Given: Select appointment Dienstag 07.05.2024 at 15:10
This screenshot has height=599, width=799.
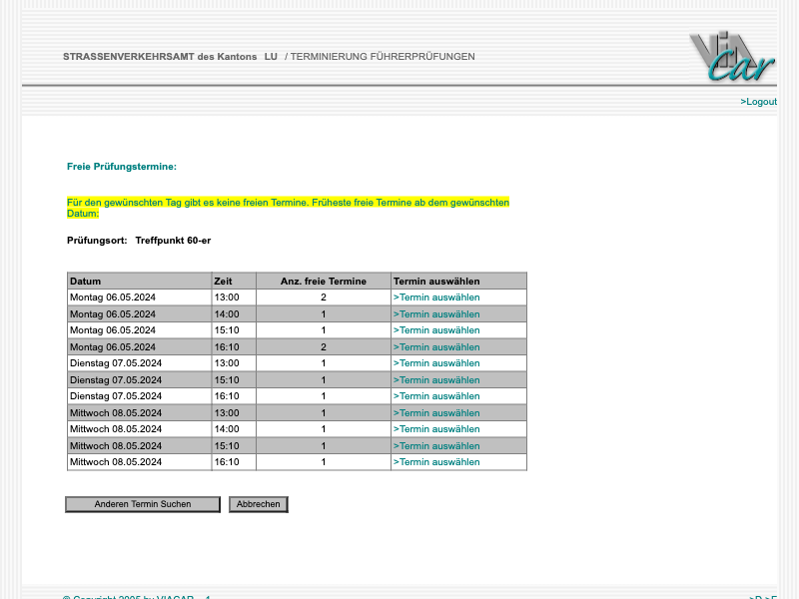Looking at the screenshot, I should (x=436, y=380).
